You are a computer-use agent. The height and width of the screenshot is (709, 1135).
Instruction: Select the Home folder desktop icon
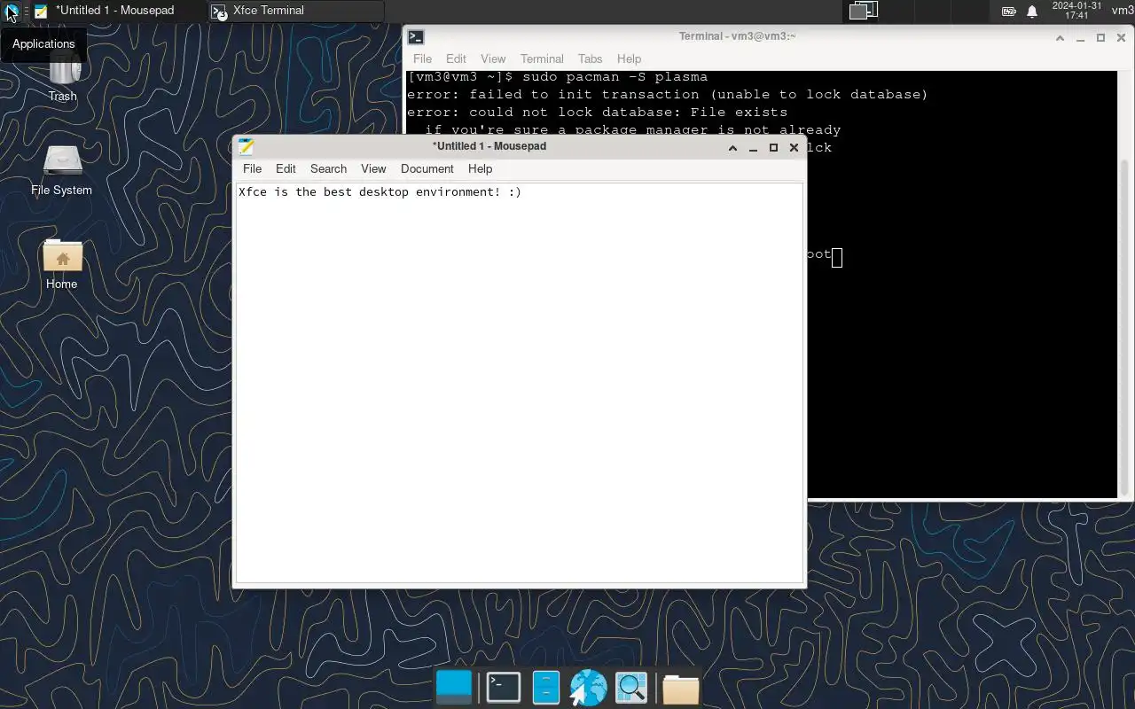click(61, 264)
